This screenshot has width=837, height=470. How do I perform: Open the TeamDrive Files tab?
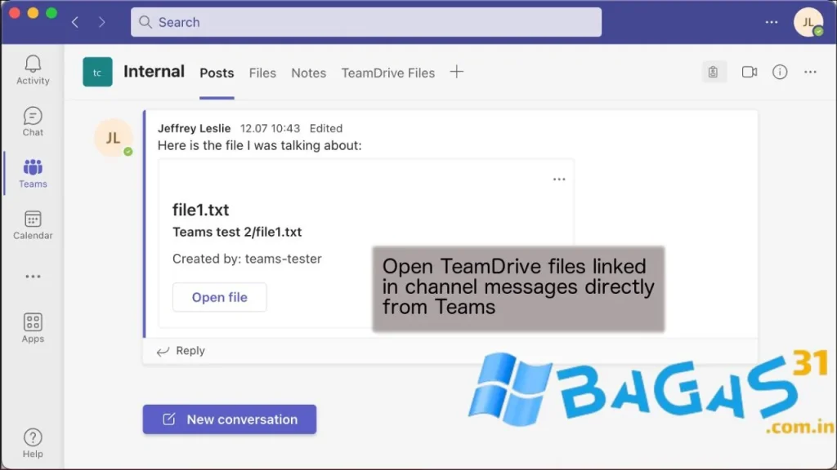388,73
